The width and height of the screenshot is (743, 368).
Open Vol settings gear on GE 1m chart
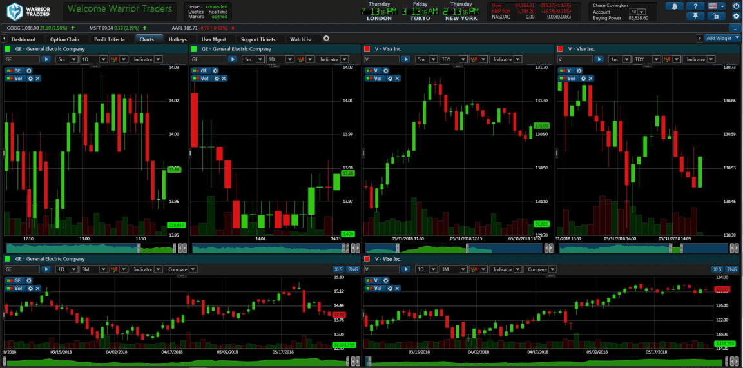click(x=218, y=78)
